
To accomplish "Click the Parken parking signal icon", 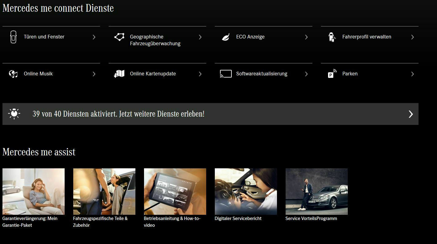I will coord(332,74).
